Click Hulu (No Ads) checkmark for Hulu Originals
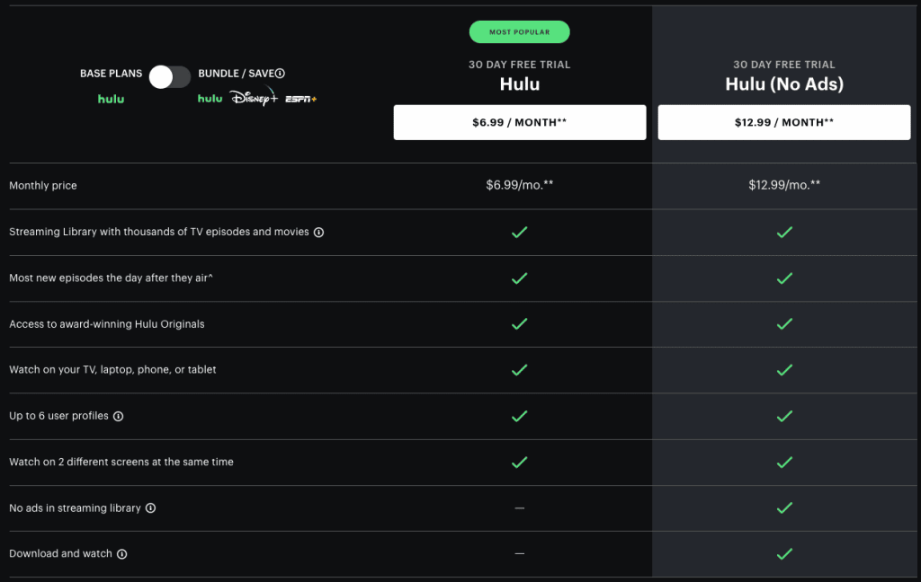 (x=784, y=324)
